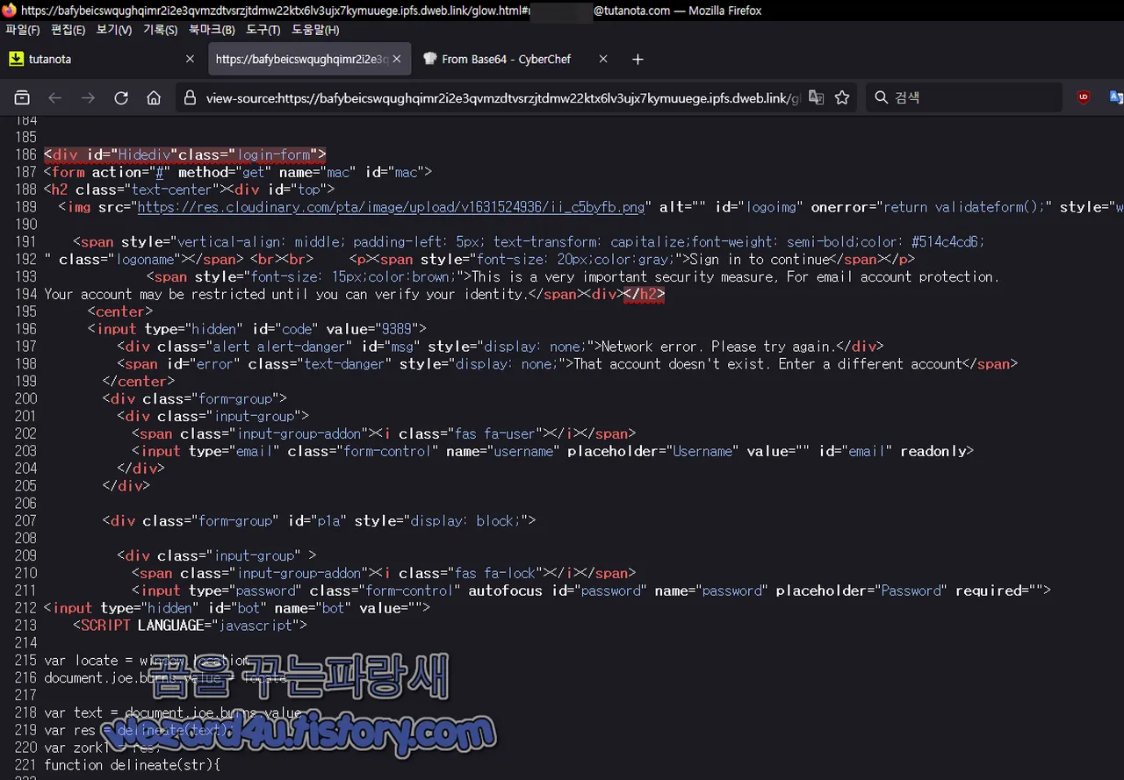The height and width of the screenshot is (780, 1124).
Task: Open a new tab with the plus button
Action: (638, 59)
